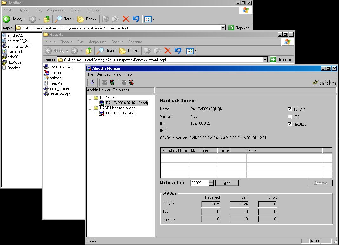Uncheck the NetBIOS checkbox
Image resolution: width=339 pixels, height=245 pixels.
pos(289,124)
